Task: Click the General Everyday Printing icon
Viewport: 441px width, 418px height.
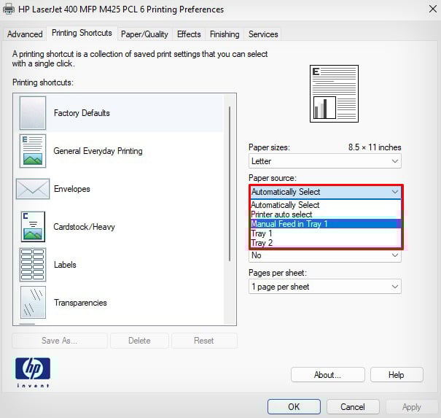Action: coord(33,151)
